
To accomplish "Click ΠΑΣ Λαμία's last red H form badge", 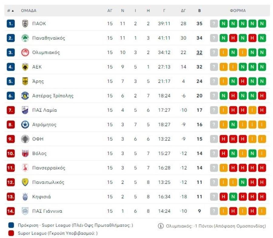I will (262, 110).
